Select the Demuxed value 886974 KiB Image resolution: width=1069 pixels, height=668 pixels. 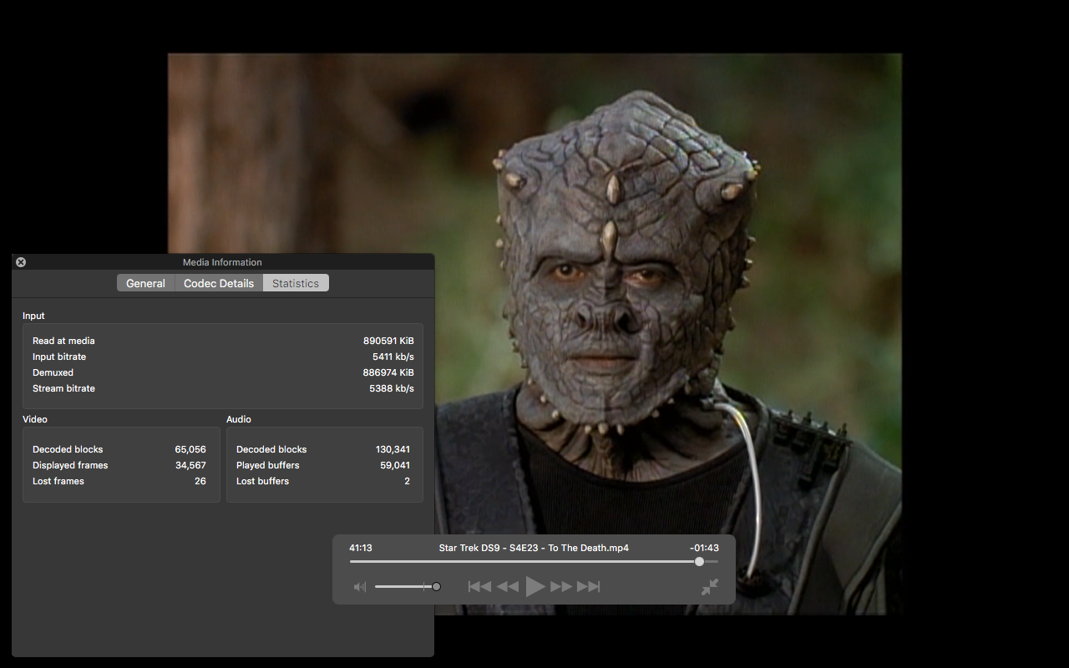[x=388, y=372]
